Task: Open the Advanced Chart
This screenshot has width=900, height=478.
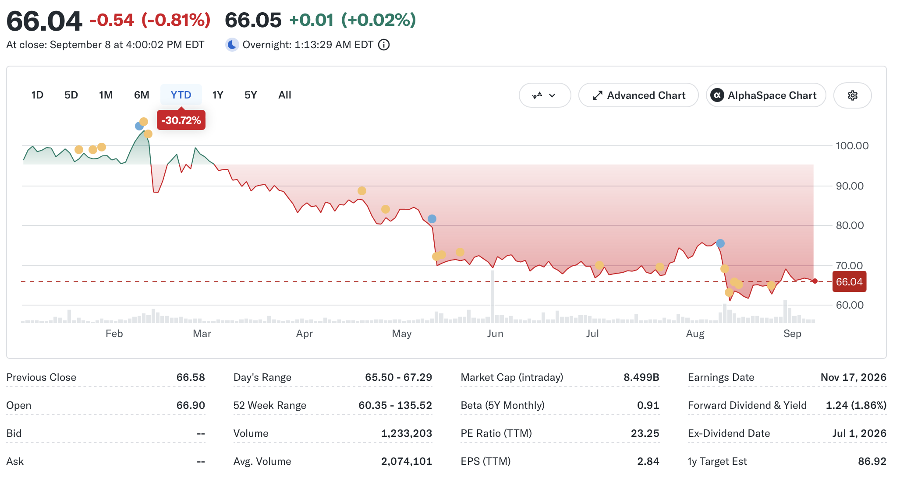Action: [638, 95]
